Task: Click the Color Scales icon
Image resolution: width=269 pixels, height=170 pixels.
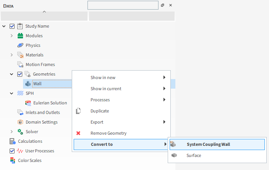Action: coord(13,160)
